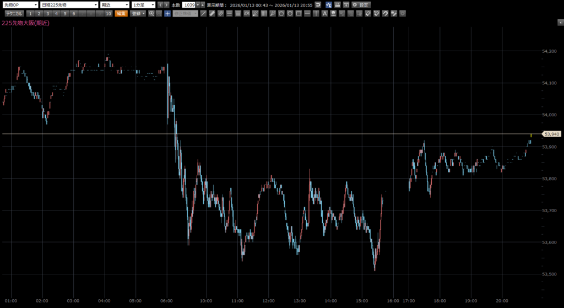
Task: Open the 設定 settings button
Action: click(x=361, y=4)
